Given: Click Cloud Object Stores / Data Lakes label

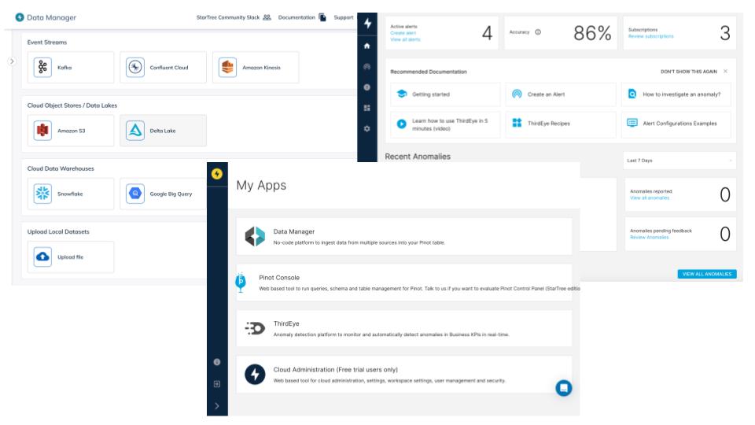Looking at the screenshot, I should point(72,105).
